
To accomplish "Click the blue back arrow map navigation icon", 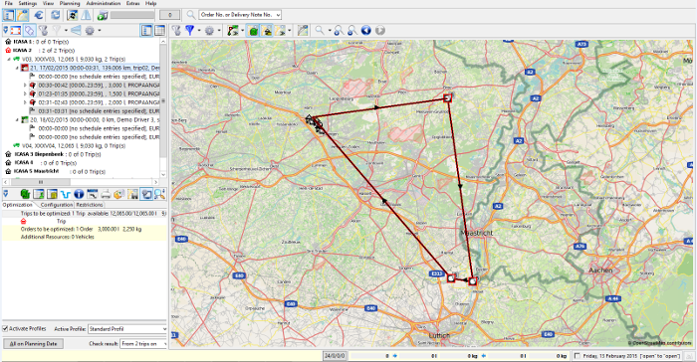I will pos(365,30).
